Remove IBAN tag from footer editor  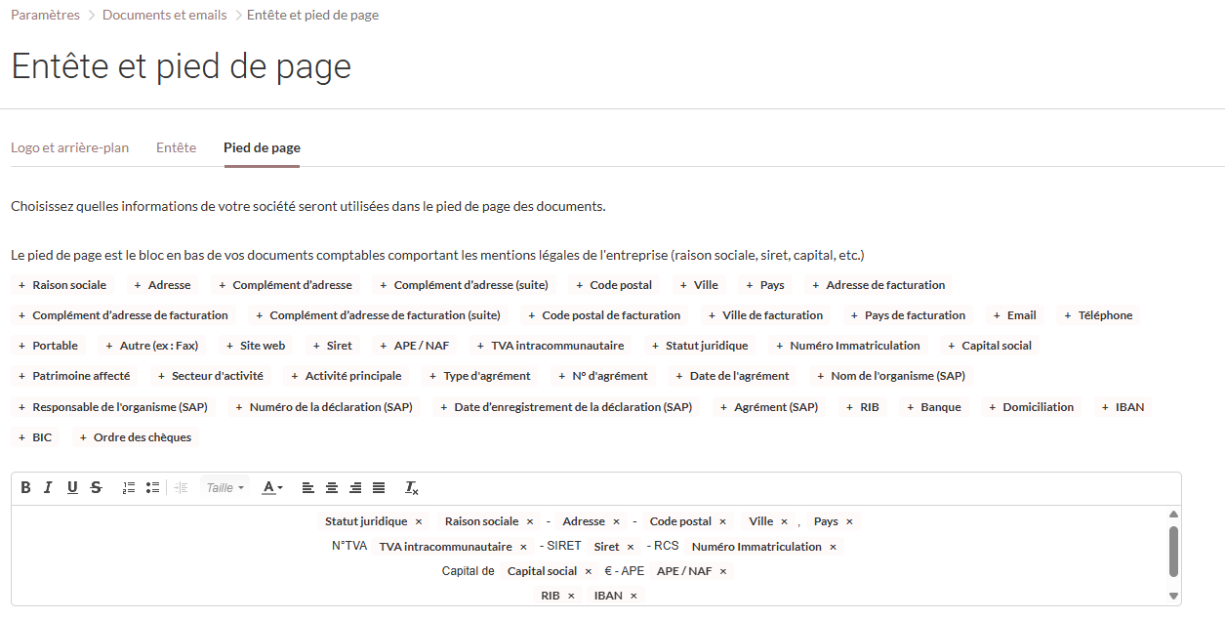[633, 596]
